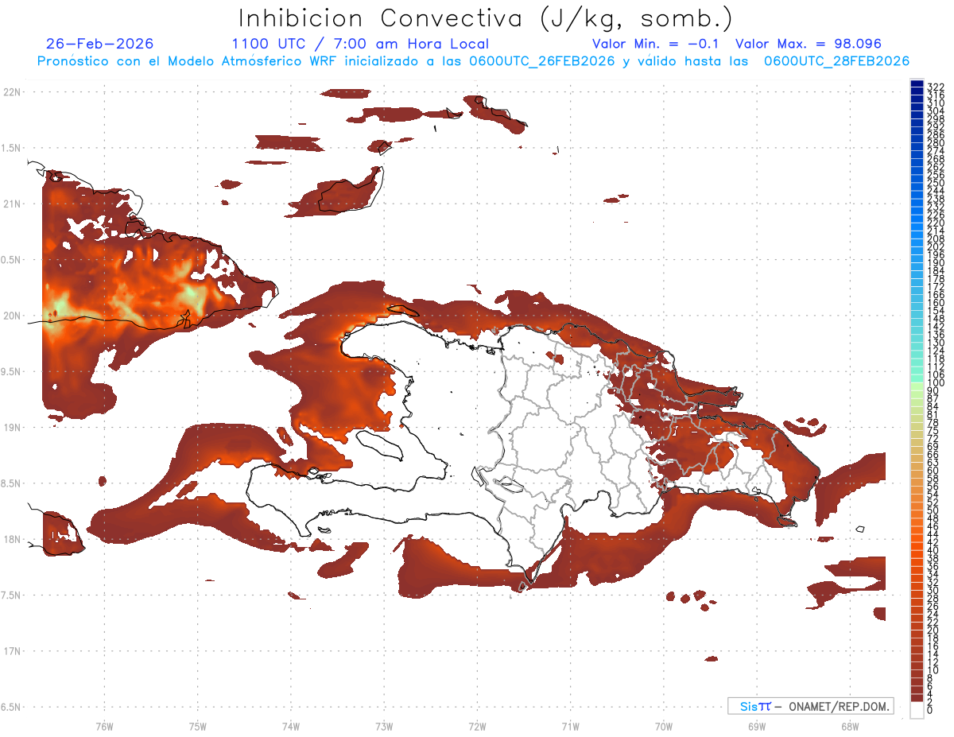Image resolution: width=954 pixels, height=737 pixels.
Task: Click the pale green colorbar swatch above 90
Action: (x=917, y=387)
